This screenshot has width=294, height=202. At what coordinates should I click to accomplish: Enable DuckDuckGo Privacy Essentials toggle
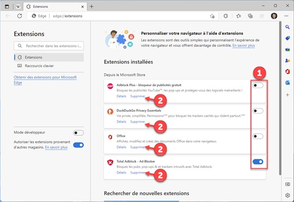[258, 111]
